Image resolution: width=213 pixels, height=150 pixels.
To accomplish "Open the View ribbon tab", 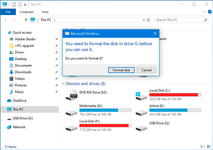I will [45, 12].
